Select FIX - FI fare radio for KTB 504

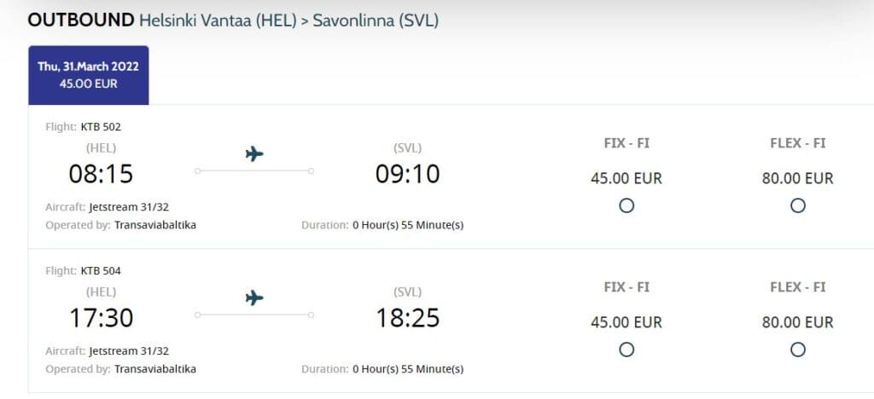pyautogui.click(x=626, y=350)
